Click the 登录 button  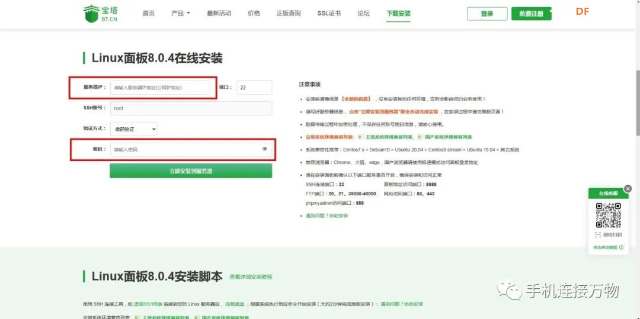tap(487, 14)
